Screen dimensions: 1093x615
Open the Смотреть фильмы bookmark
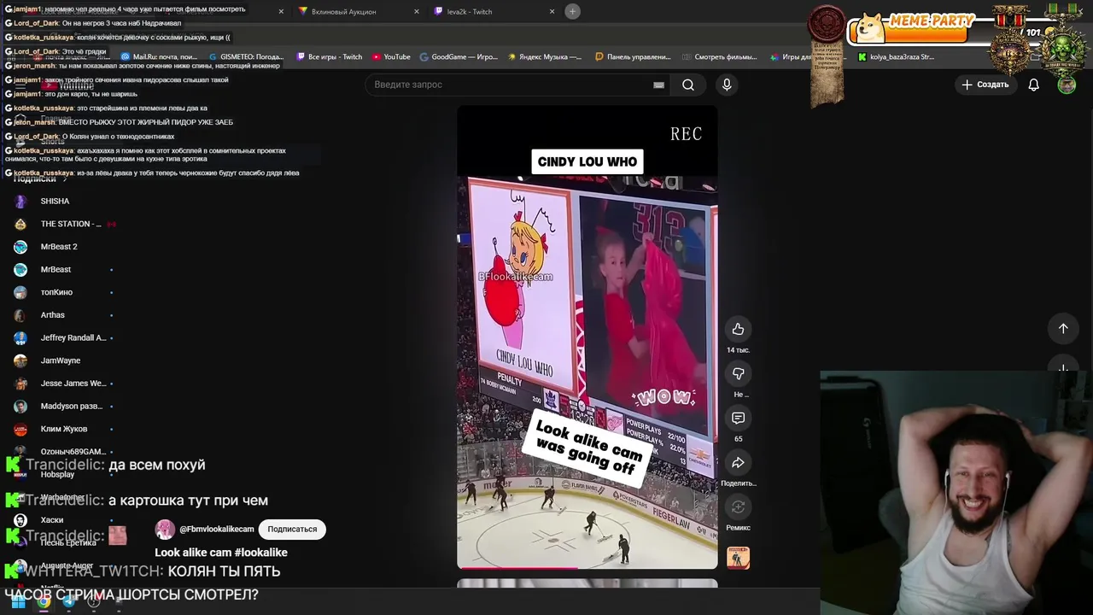pos(719,57)
